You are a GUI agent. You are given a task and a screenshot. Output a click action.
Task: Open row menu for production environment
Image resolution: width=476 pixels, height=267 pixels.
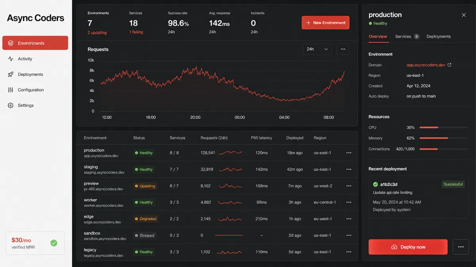point(349,153)
